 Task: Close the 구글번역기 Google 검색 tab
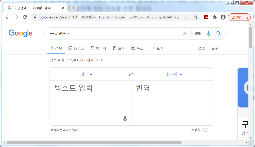[63, 8]
